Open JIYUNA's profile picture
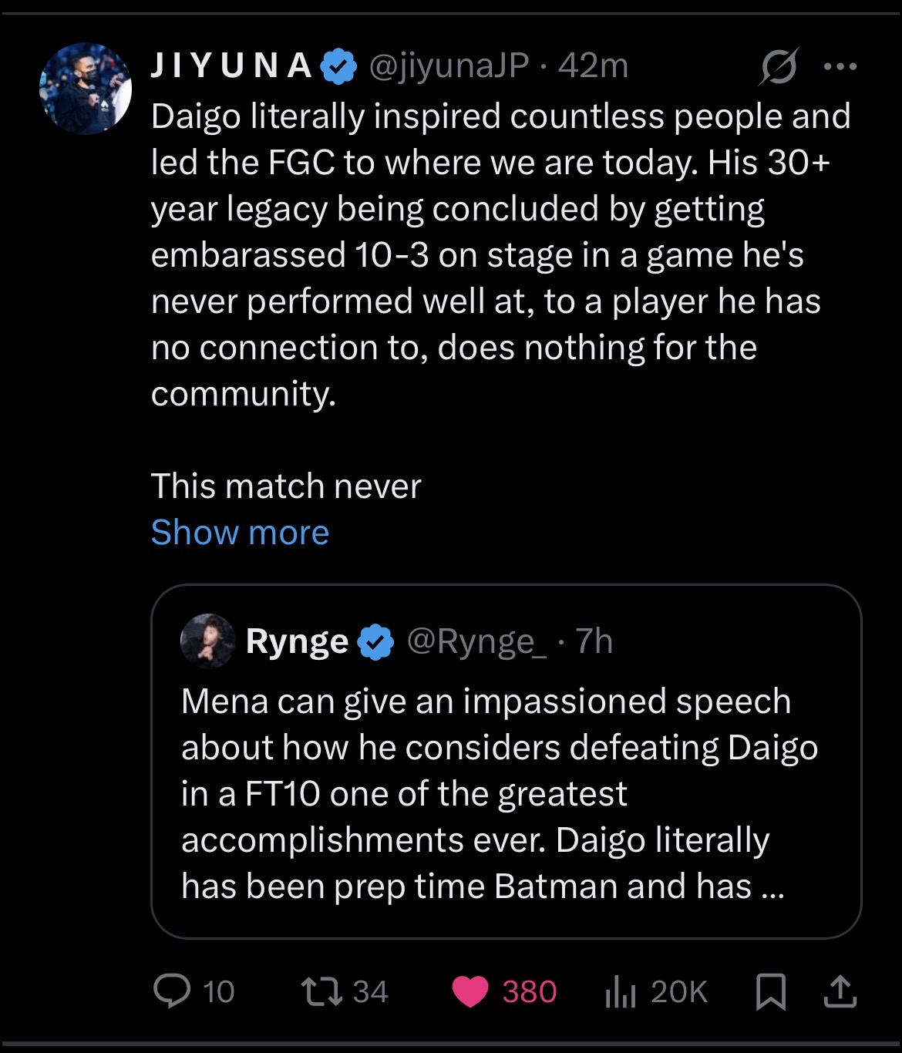 click(x=86, y=89)
